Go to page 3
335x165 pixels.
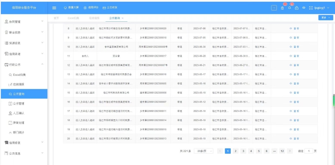tap(243, 151)
